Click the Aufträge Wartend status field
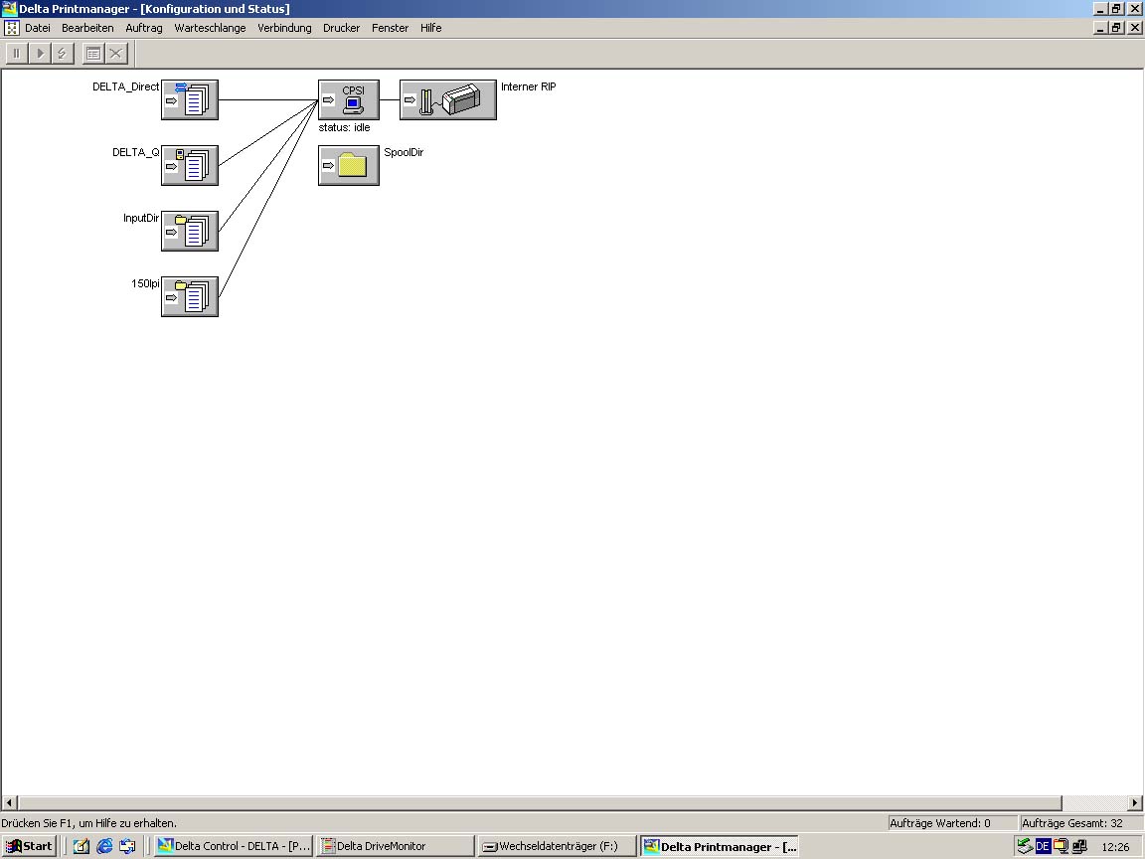 click(x=951, y=823)
